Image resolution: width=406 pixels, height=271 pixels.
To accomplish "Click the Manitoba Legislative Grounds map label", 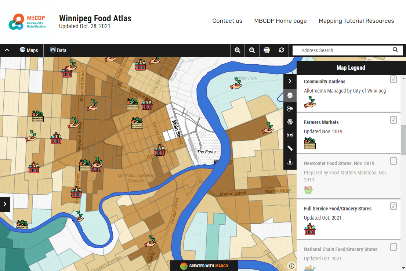I will (136, 178).
